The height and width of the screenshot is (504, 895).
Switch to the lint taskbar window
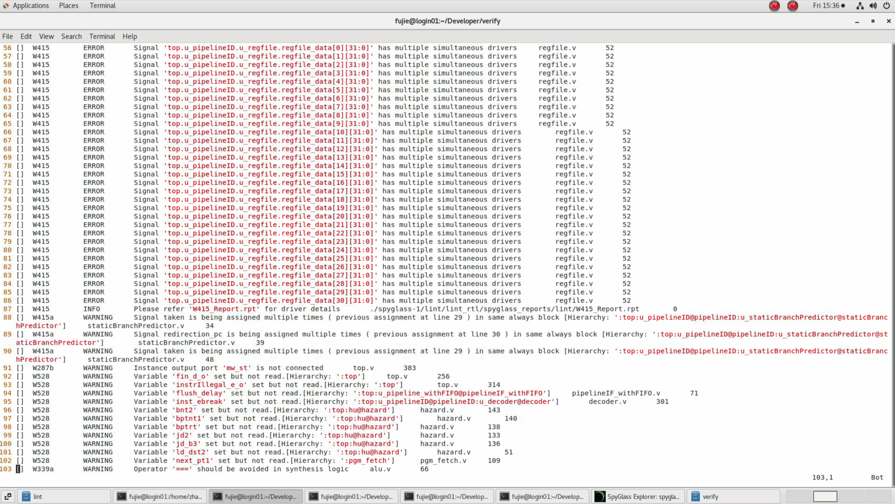65,497
